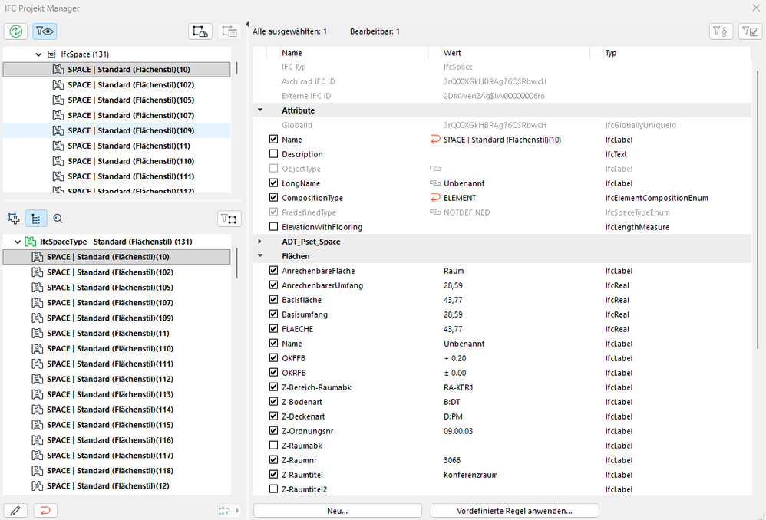Uncheck the attribute Name checkbox
The height and width of the screenshot is (520, 766).
273,139
